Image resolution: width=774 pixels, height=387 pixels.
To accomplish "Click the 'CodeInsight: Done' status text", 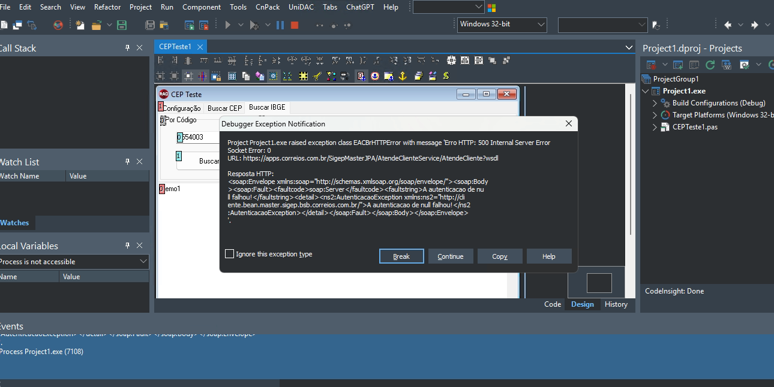I will tap(674, 291).
